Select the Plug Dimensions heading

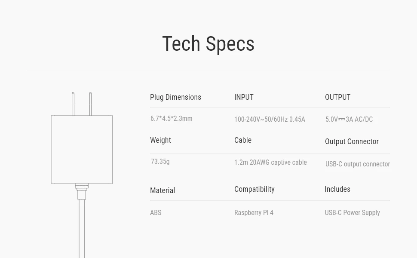[x=175, y=97]
